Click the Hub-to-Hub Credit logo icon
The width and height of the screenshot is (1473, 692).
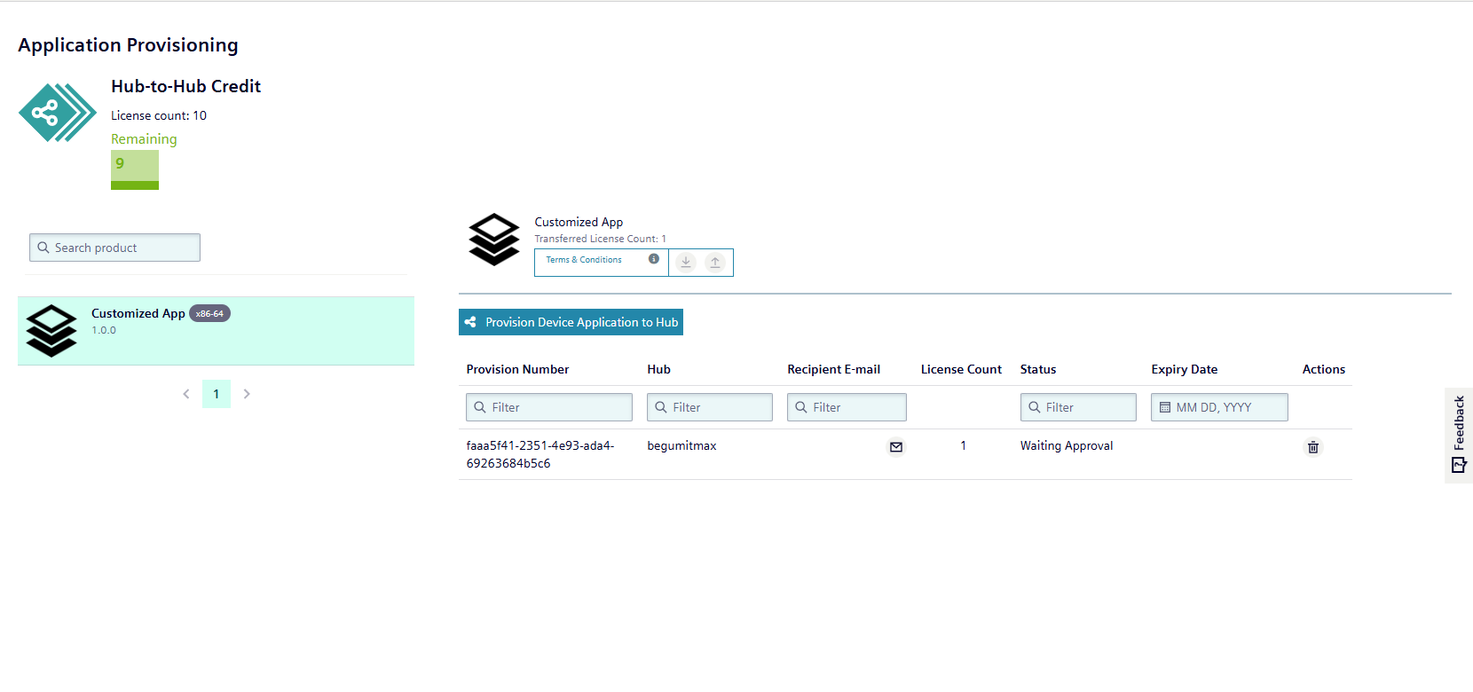click(58, 113)
